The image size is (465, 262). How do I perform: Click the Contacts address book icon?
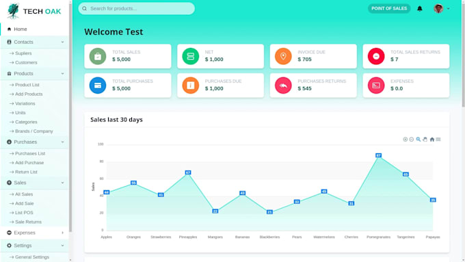tap(9, 42)
